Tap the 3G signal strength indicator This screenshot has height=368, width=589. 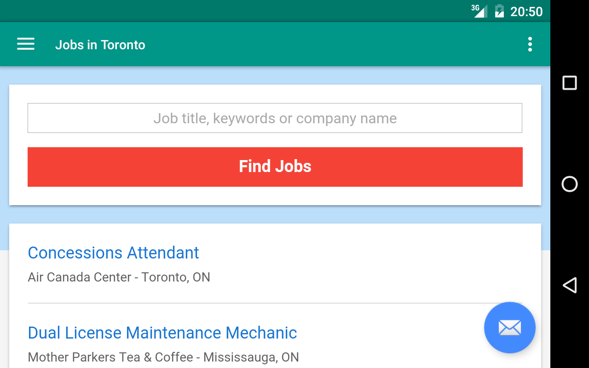click(x=479, y=11)
